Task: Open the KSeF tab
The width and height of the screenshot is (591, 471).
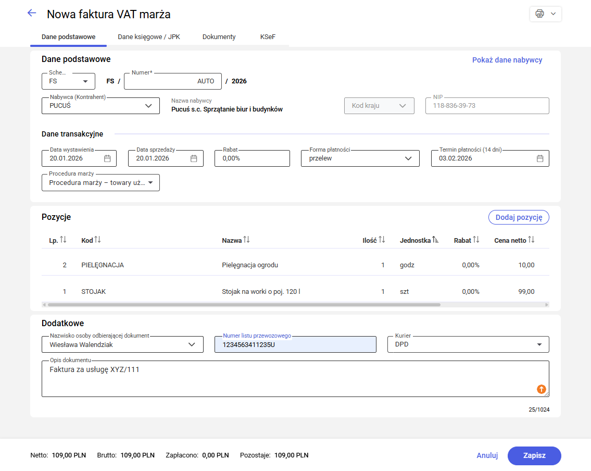Action: [x=268, y=37]
